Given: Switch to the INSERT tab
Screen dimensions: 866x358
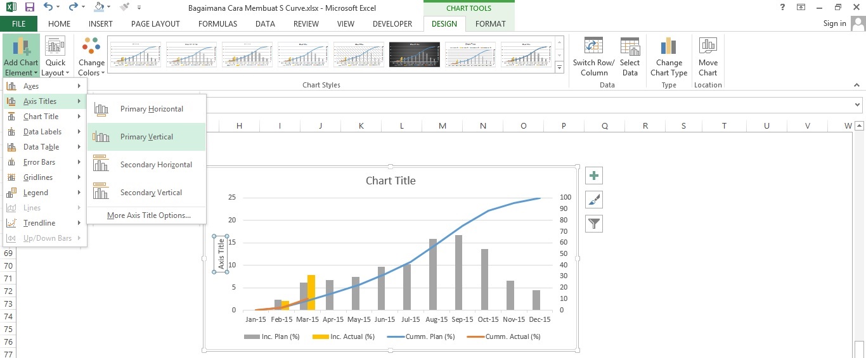Looking at the screenshot, I should 101,23.
